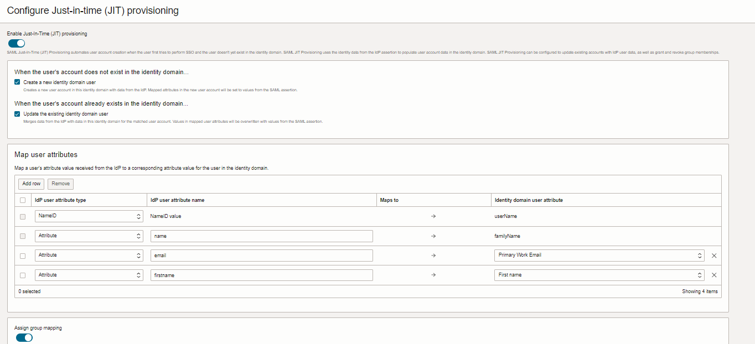Screen dimensions: 755x344
Task: Sort by IdP user attribute name header
Action: (x=178, y=200)
